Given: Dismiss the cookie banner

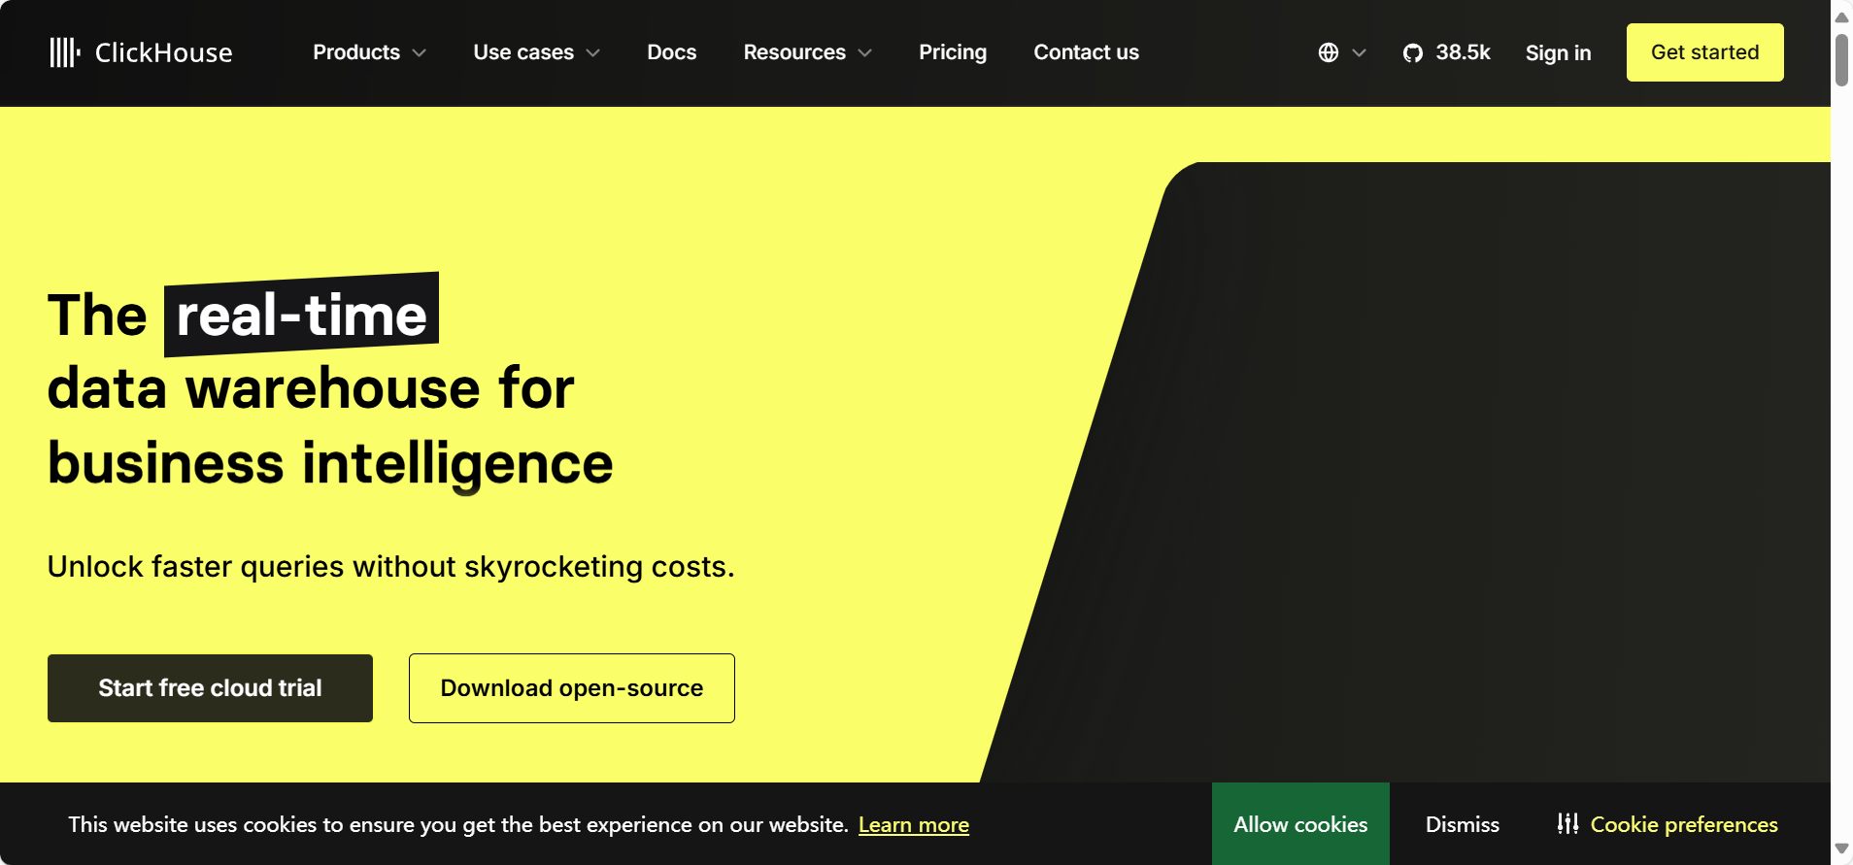Looking at the screenshot, I should pyautogui.click(x=1463, y=824).
